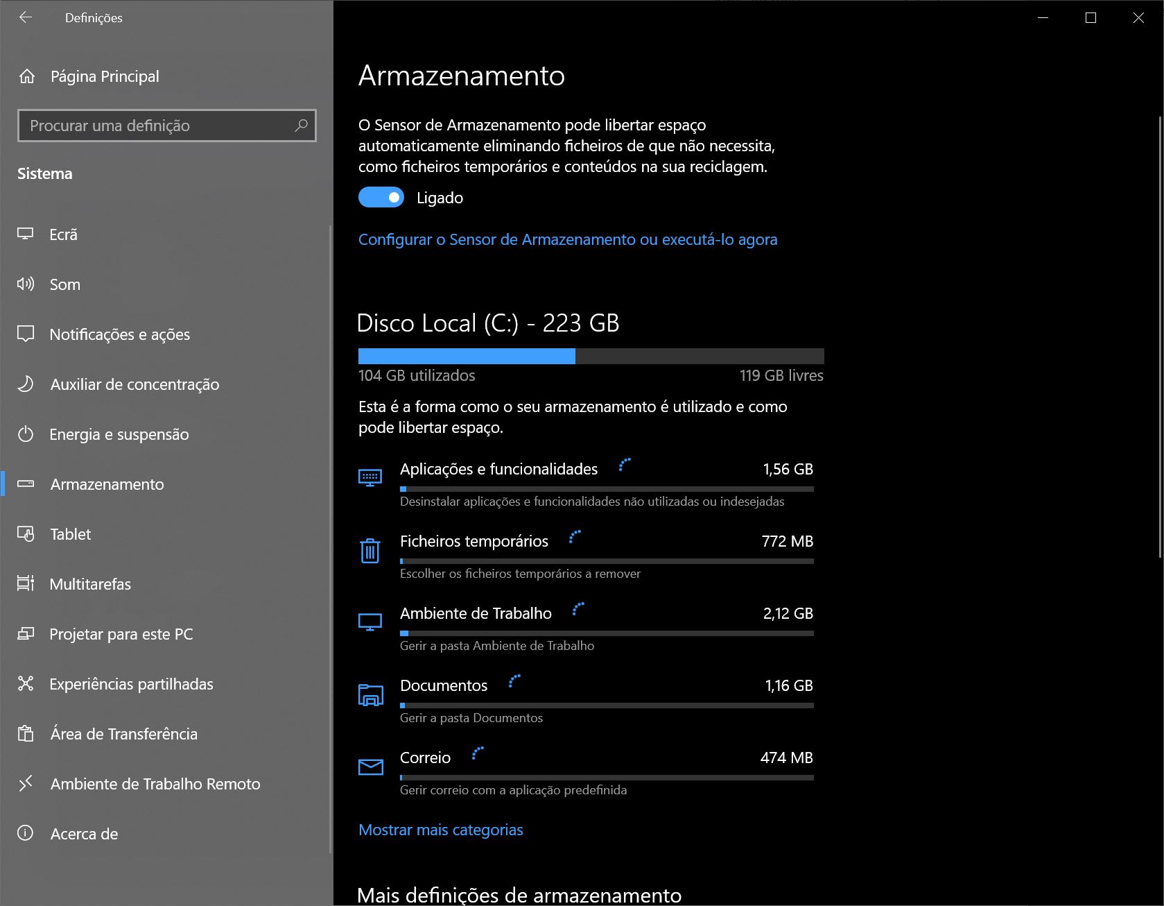Screen dimensions: 1164x906
Task: Click the monitor icon for Ambiente de Trabalho
Action: [370, 622]
